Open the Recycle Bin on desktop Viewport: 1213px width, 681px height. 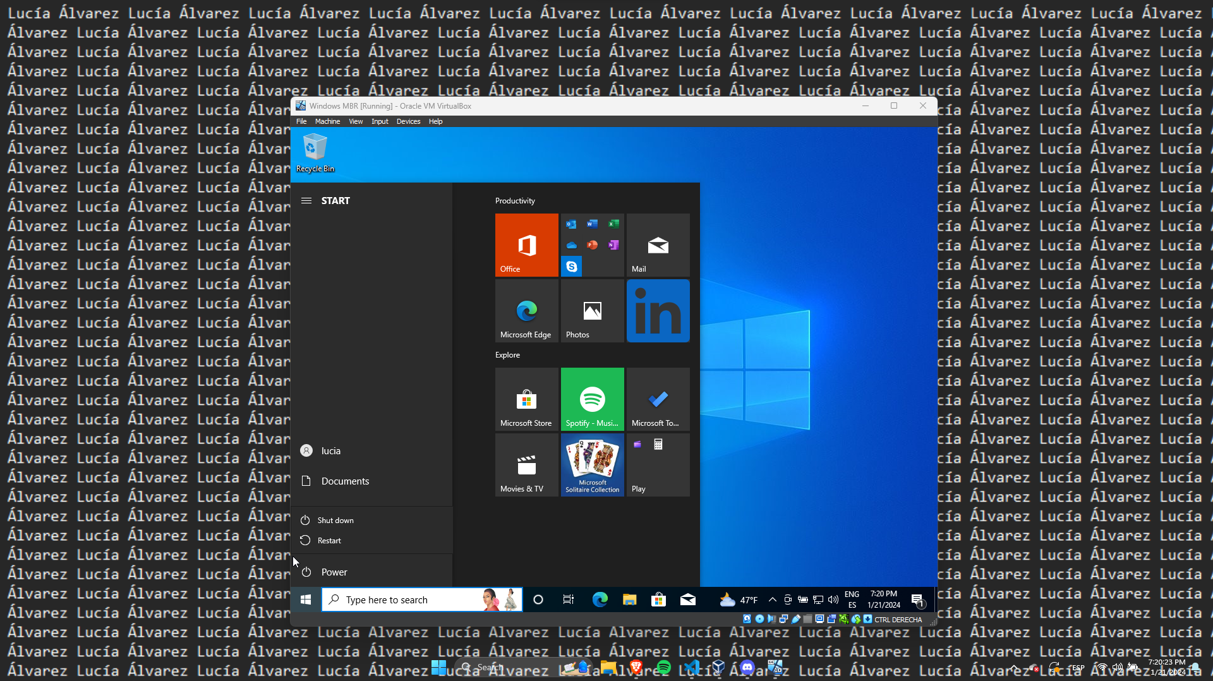pos(315,152)
